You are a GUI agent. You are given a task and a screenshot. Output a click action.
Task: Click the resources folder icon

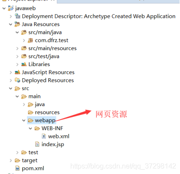pyautogui.click(x=30, y=112)
